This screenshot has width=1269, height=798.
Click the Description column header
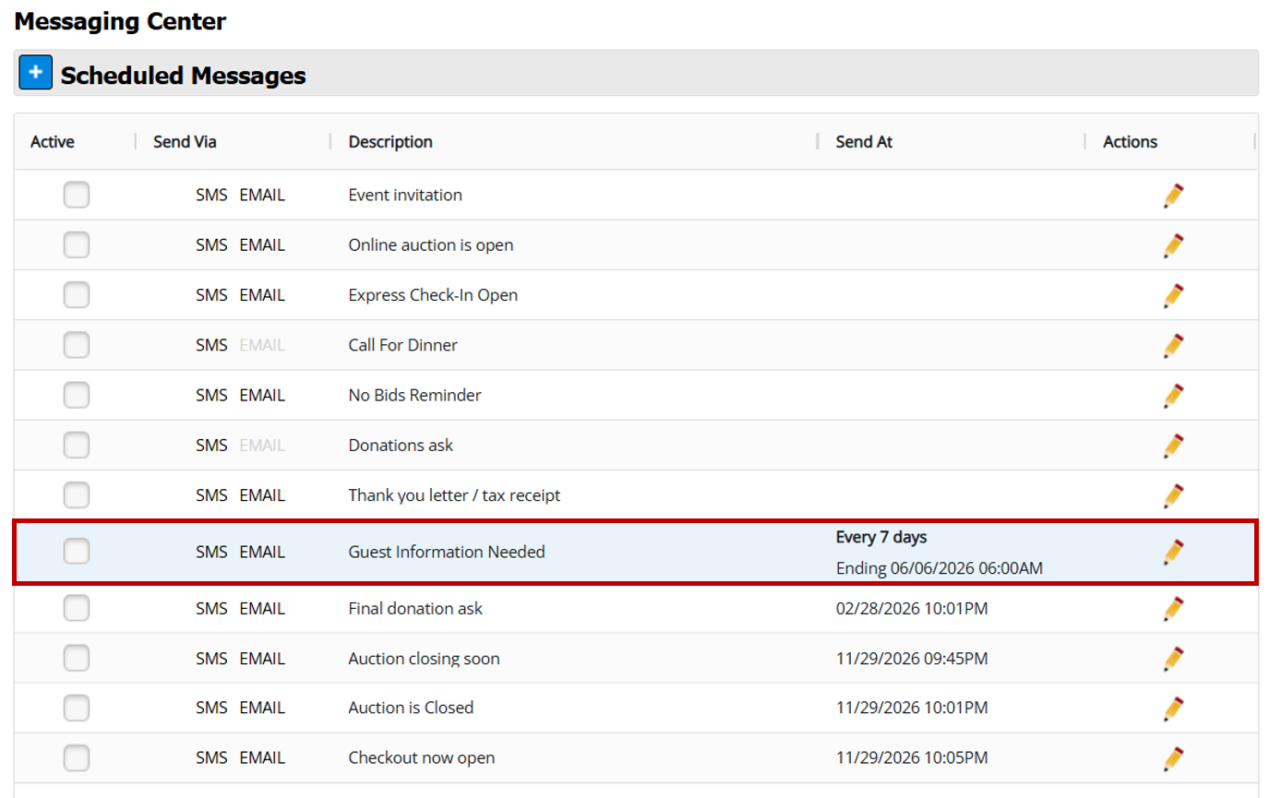[x=390, y=142]
